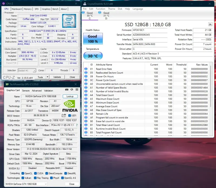Click status dot of Read Error Rate row
This screenshot has width=216, height=188.
coord(86,69)
